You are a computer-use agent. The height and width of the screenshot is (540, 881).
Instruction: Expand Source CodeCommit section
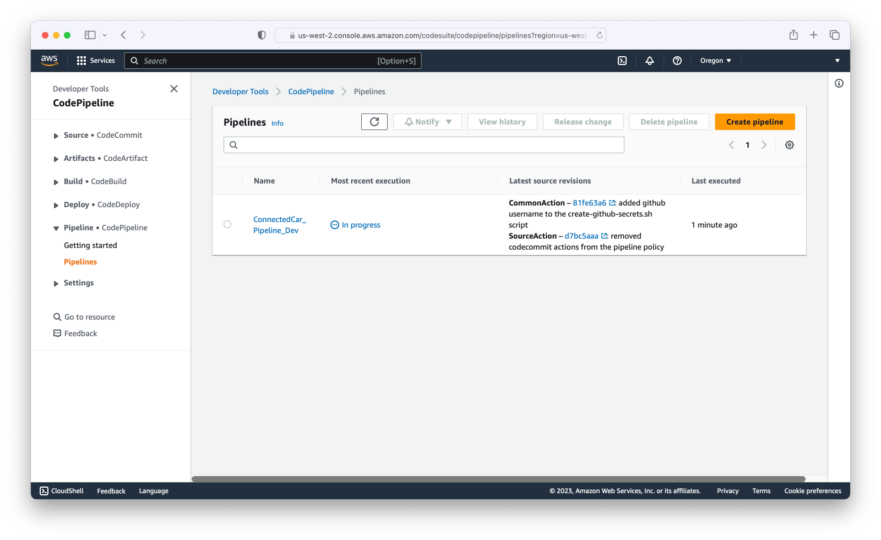[56, 136]
